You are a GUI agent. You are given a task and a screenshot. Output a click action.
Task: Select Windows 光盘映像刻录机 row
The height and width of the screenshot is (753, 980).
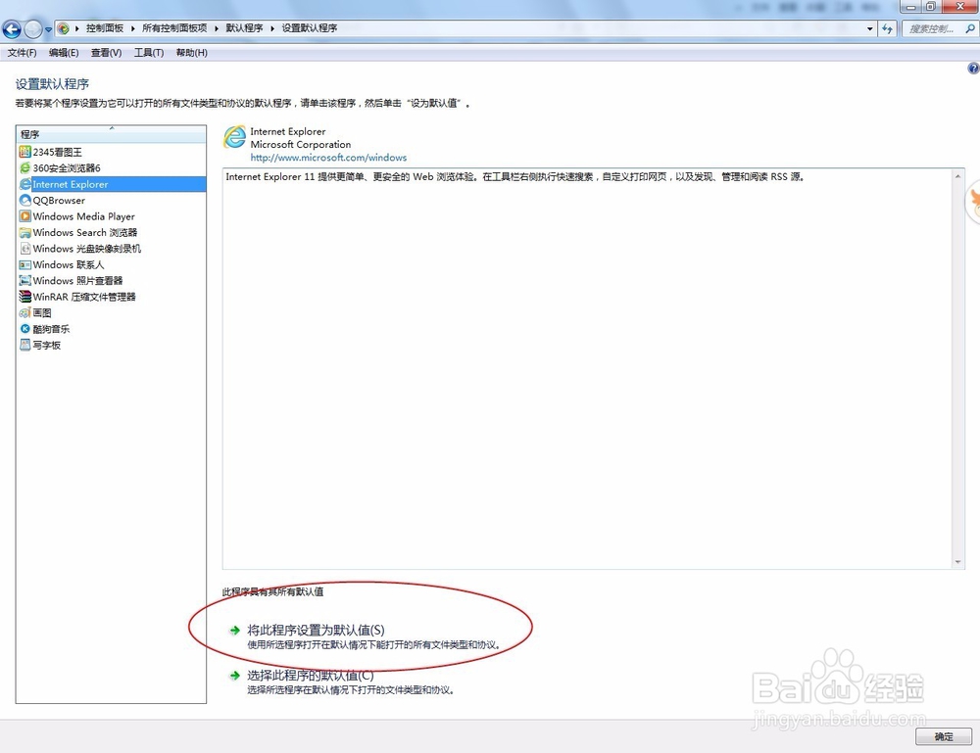112,249
